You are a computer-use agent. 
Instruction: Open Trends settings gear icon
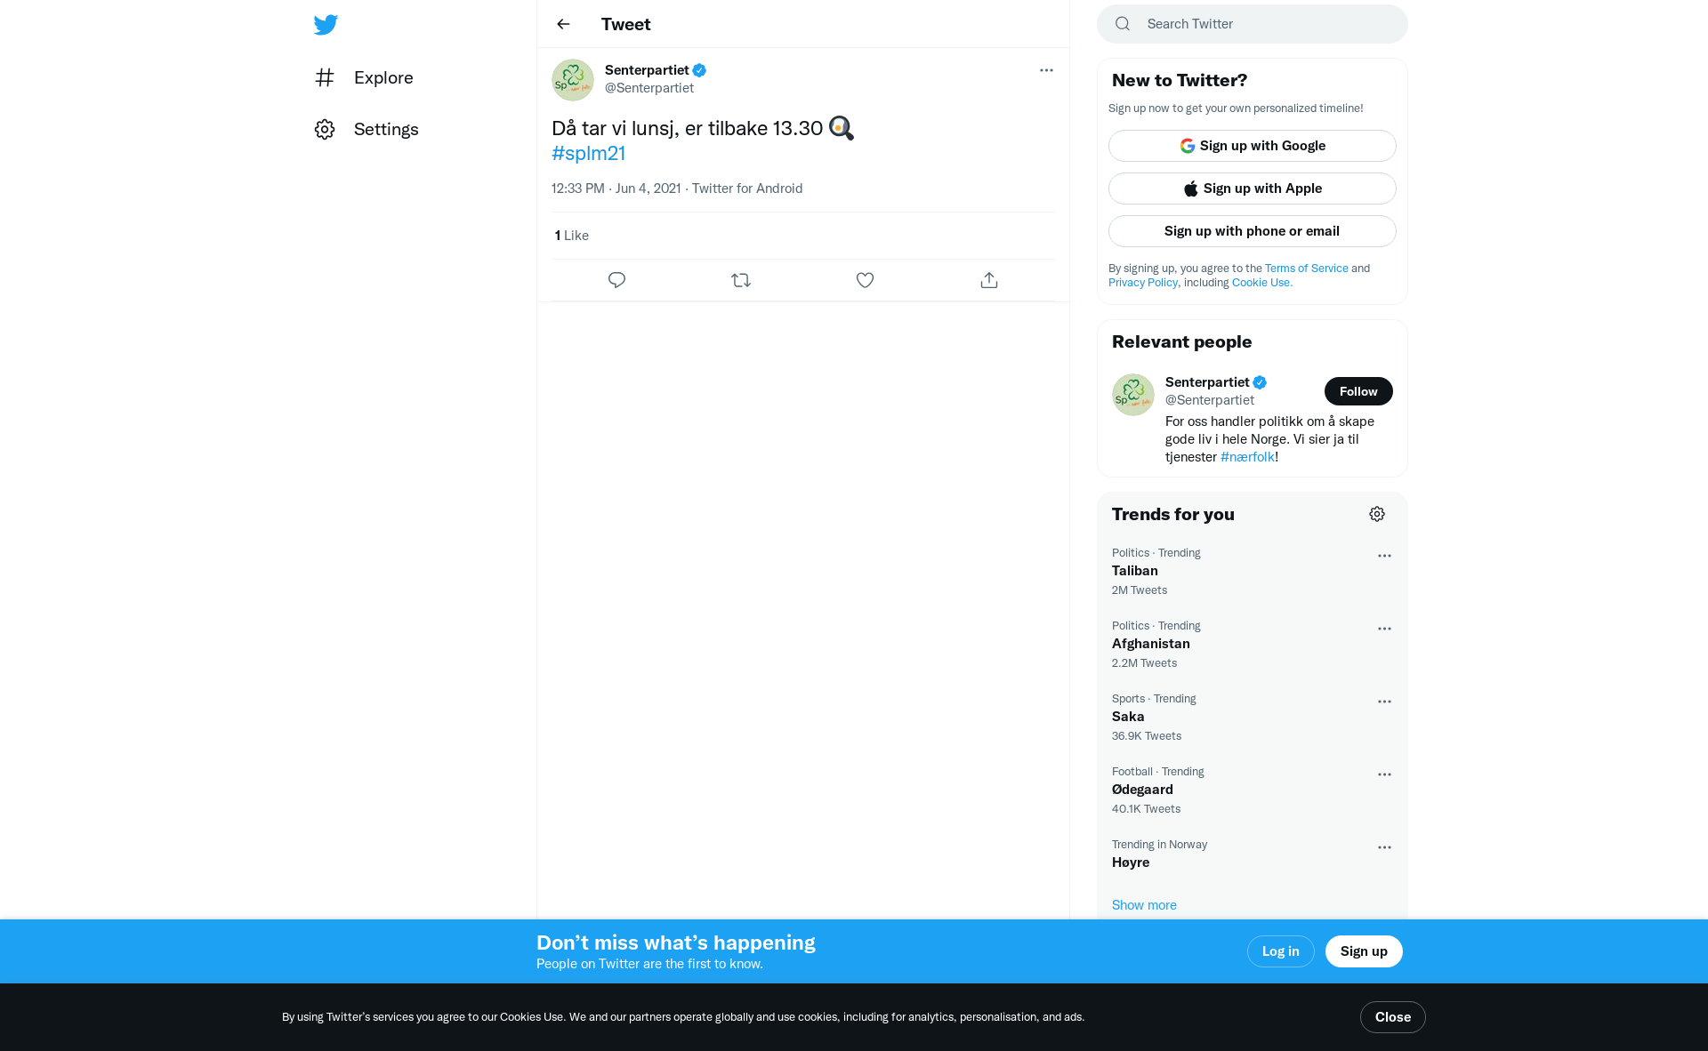[x=1377, y=514]
